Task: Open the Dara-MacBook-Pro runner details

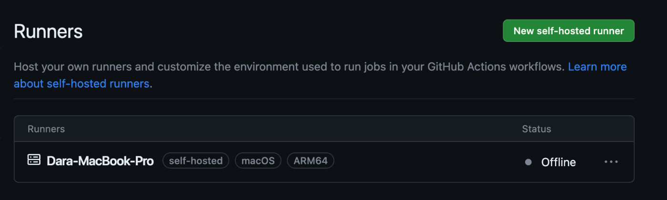Action: [100, 161]
